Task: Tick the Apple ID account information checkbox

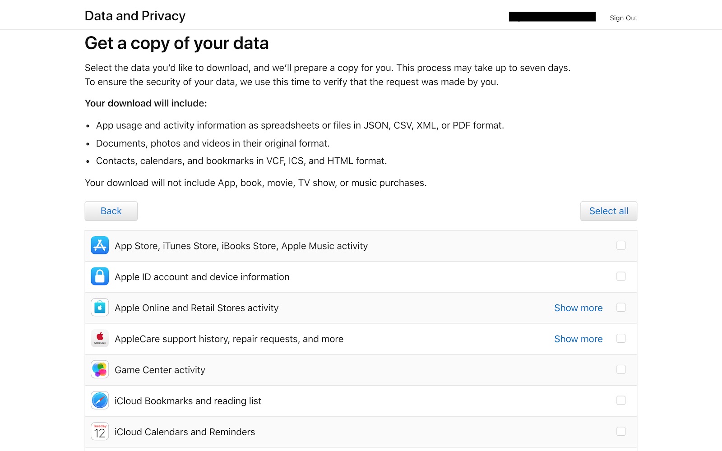Action: [x=621, y=276]
